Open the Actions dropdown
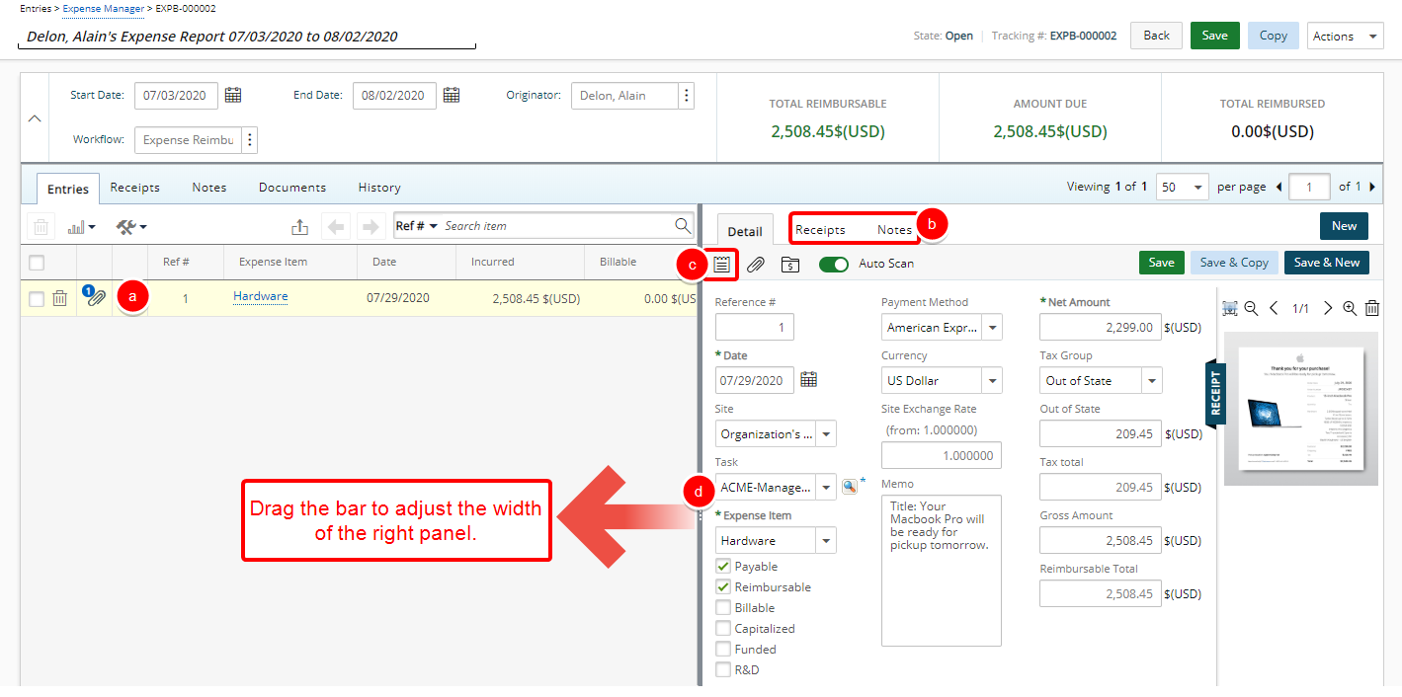Viewport: 1402px width, 697px height. pyautogui.click(x=1345, y=36)
